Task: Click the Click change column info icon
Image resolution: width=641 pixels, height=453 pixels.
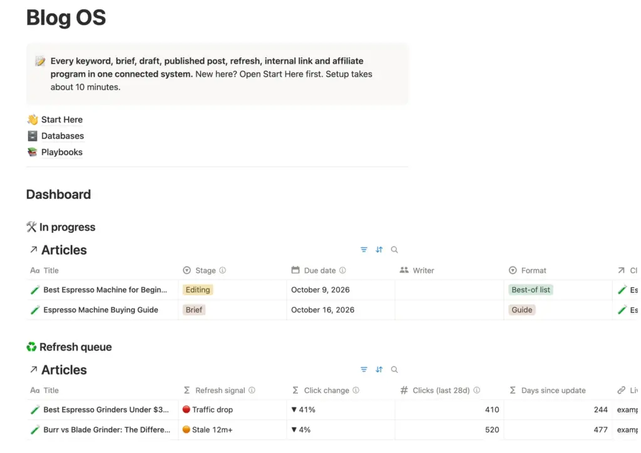Action: (356, 390)
